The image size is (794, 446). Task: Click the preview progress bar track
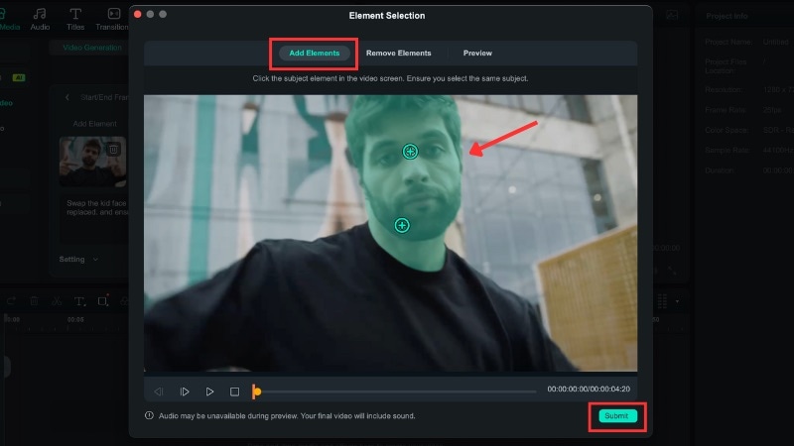pos(396,391)
